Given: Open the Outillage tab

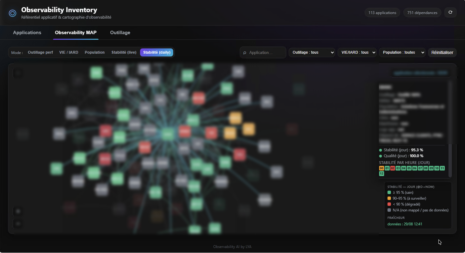Looking at the screenshot, I should (120, 33).
